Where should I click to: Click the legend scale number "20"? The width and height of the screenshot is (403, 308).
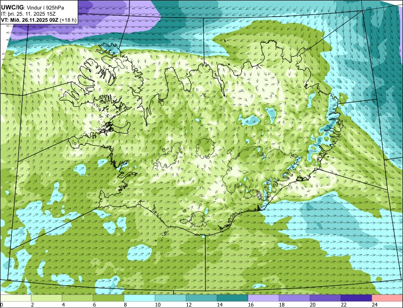(x=312, y=305)
